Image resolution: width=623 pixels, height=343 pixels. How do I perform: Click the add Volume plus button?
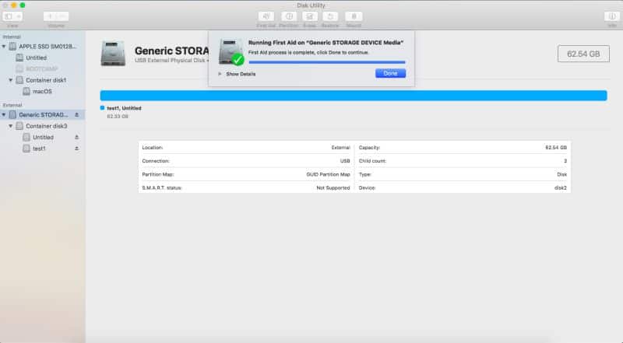[50, 16]
